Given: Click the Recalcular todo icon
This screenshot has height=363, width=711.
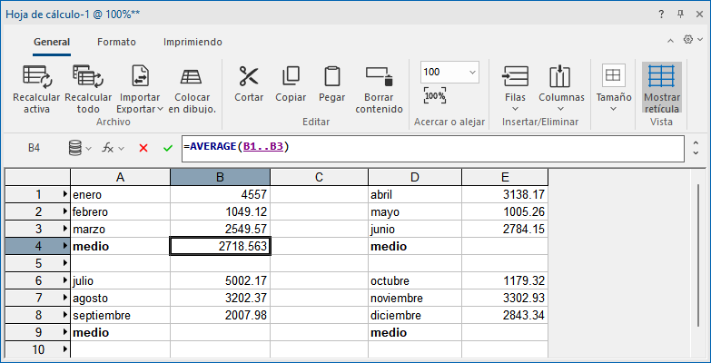Looking at the screenshot, I should tap(88, 76).
